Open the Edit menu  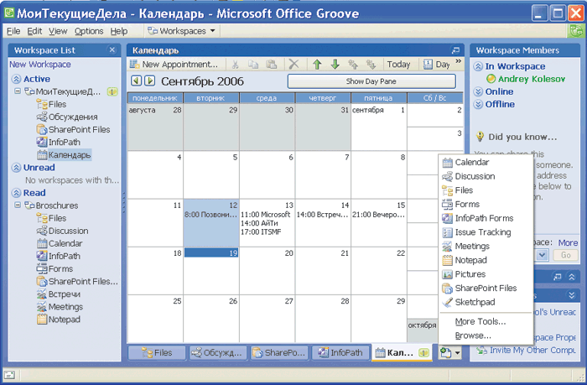34,31
